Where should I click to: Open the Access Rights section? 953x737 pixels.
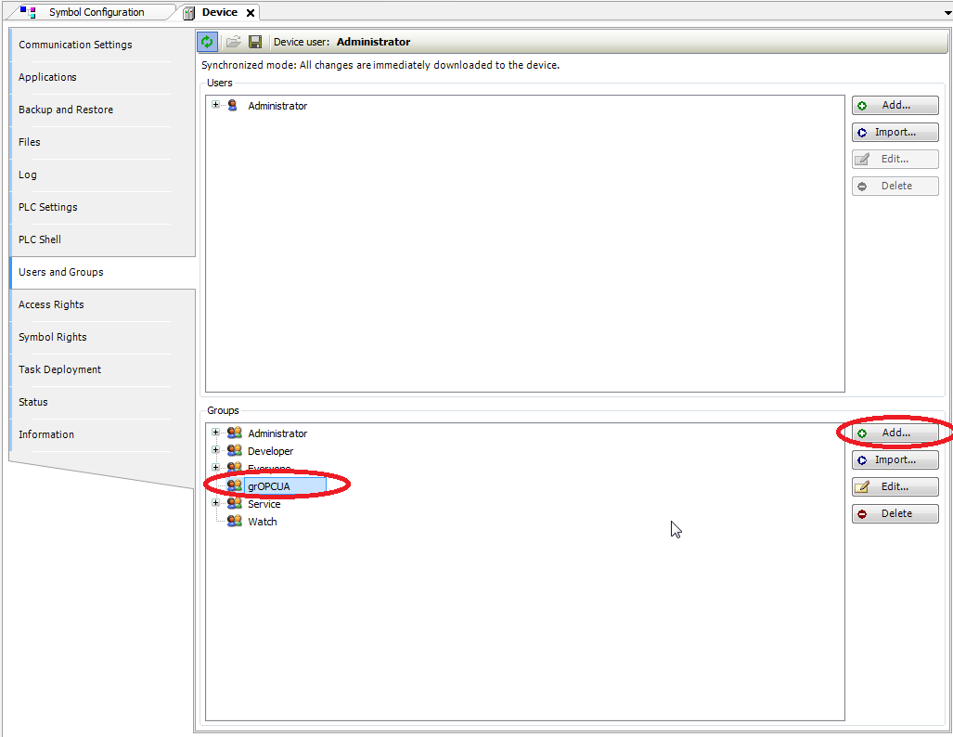coord(51,304)
